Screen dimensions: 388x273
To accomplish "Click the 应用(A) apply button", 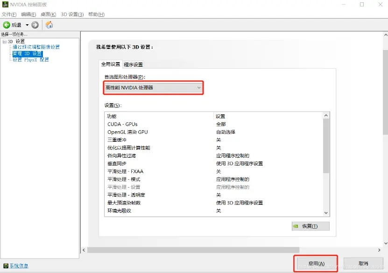I will [316, 264].
